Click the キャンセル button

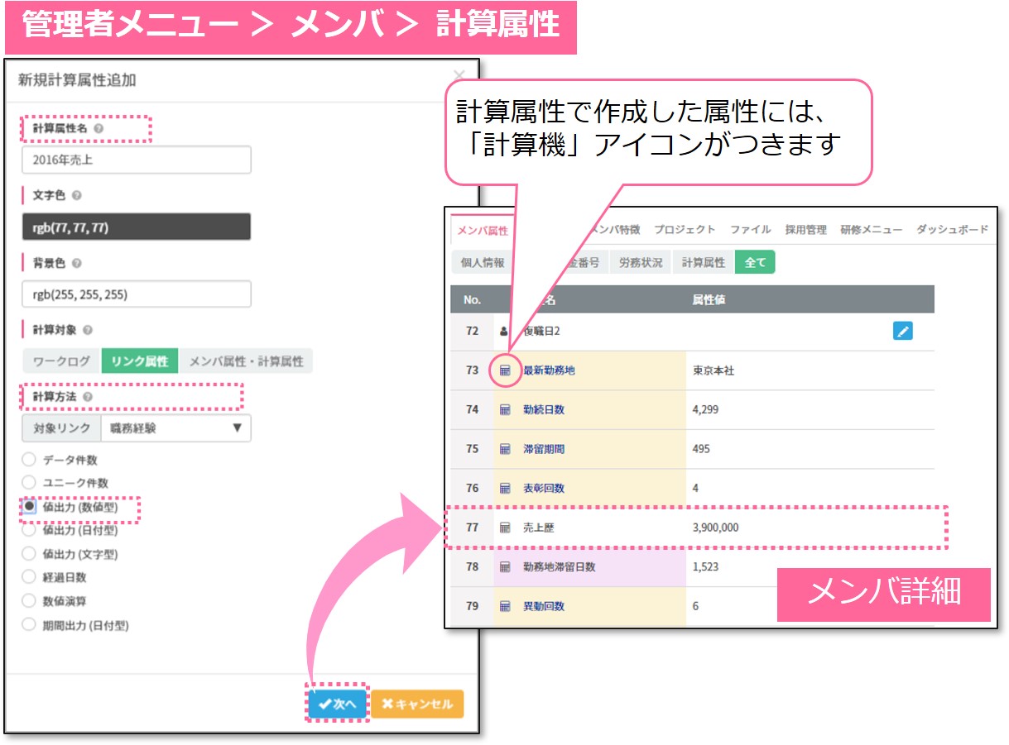point(417,704)
